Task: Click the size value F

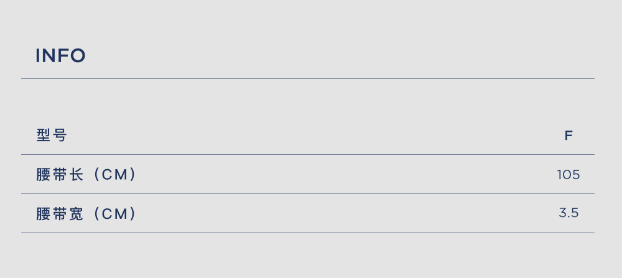Action: pyautogui.click(x=569, y=136)
